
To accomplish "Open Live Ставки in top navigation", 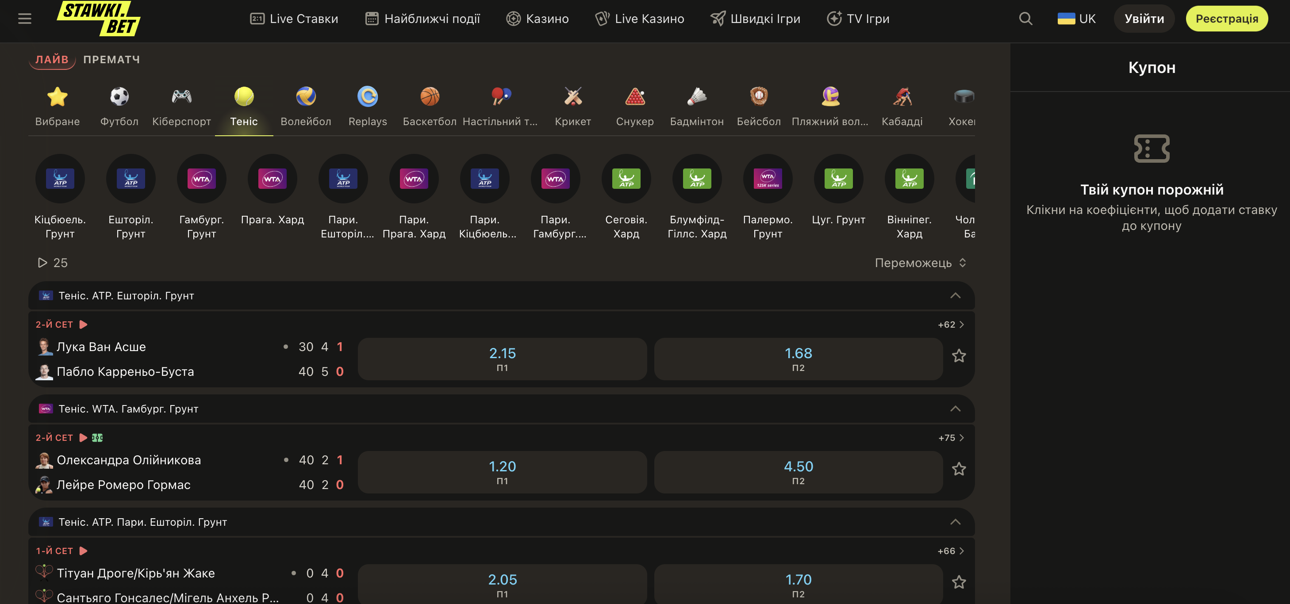I will coord(294,19).
